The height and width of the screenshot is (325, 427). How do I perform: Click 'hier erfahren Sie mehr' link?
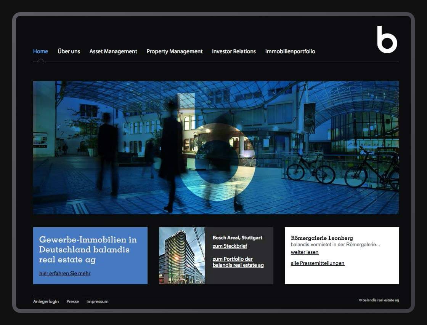65,273
